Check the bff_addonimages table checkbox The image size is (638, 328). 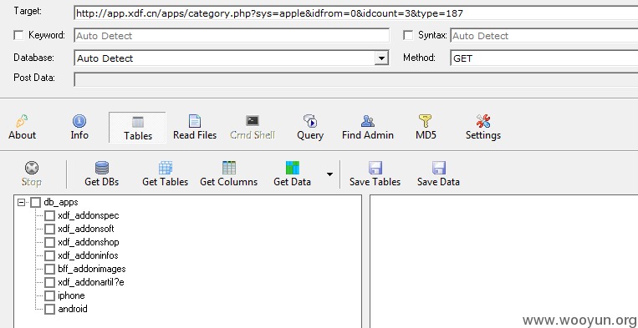49,269
